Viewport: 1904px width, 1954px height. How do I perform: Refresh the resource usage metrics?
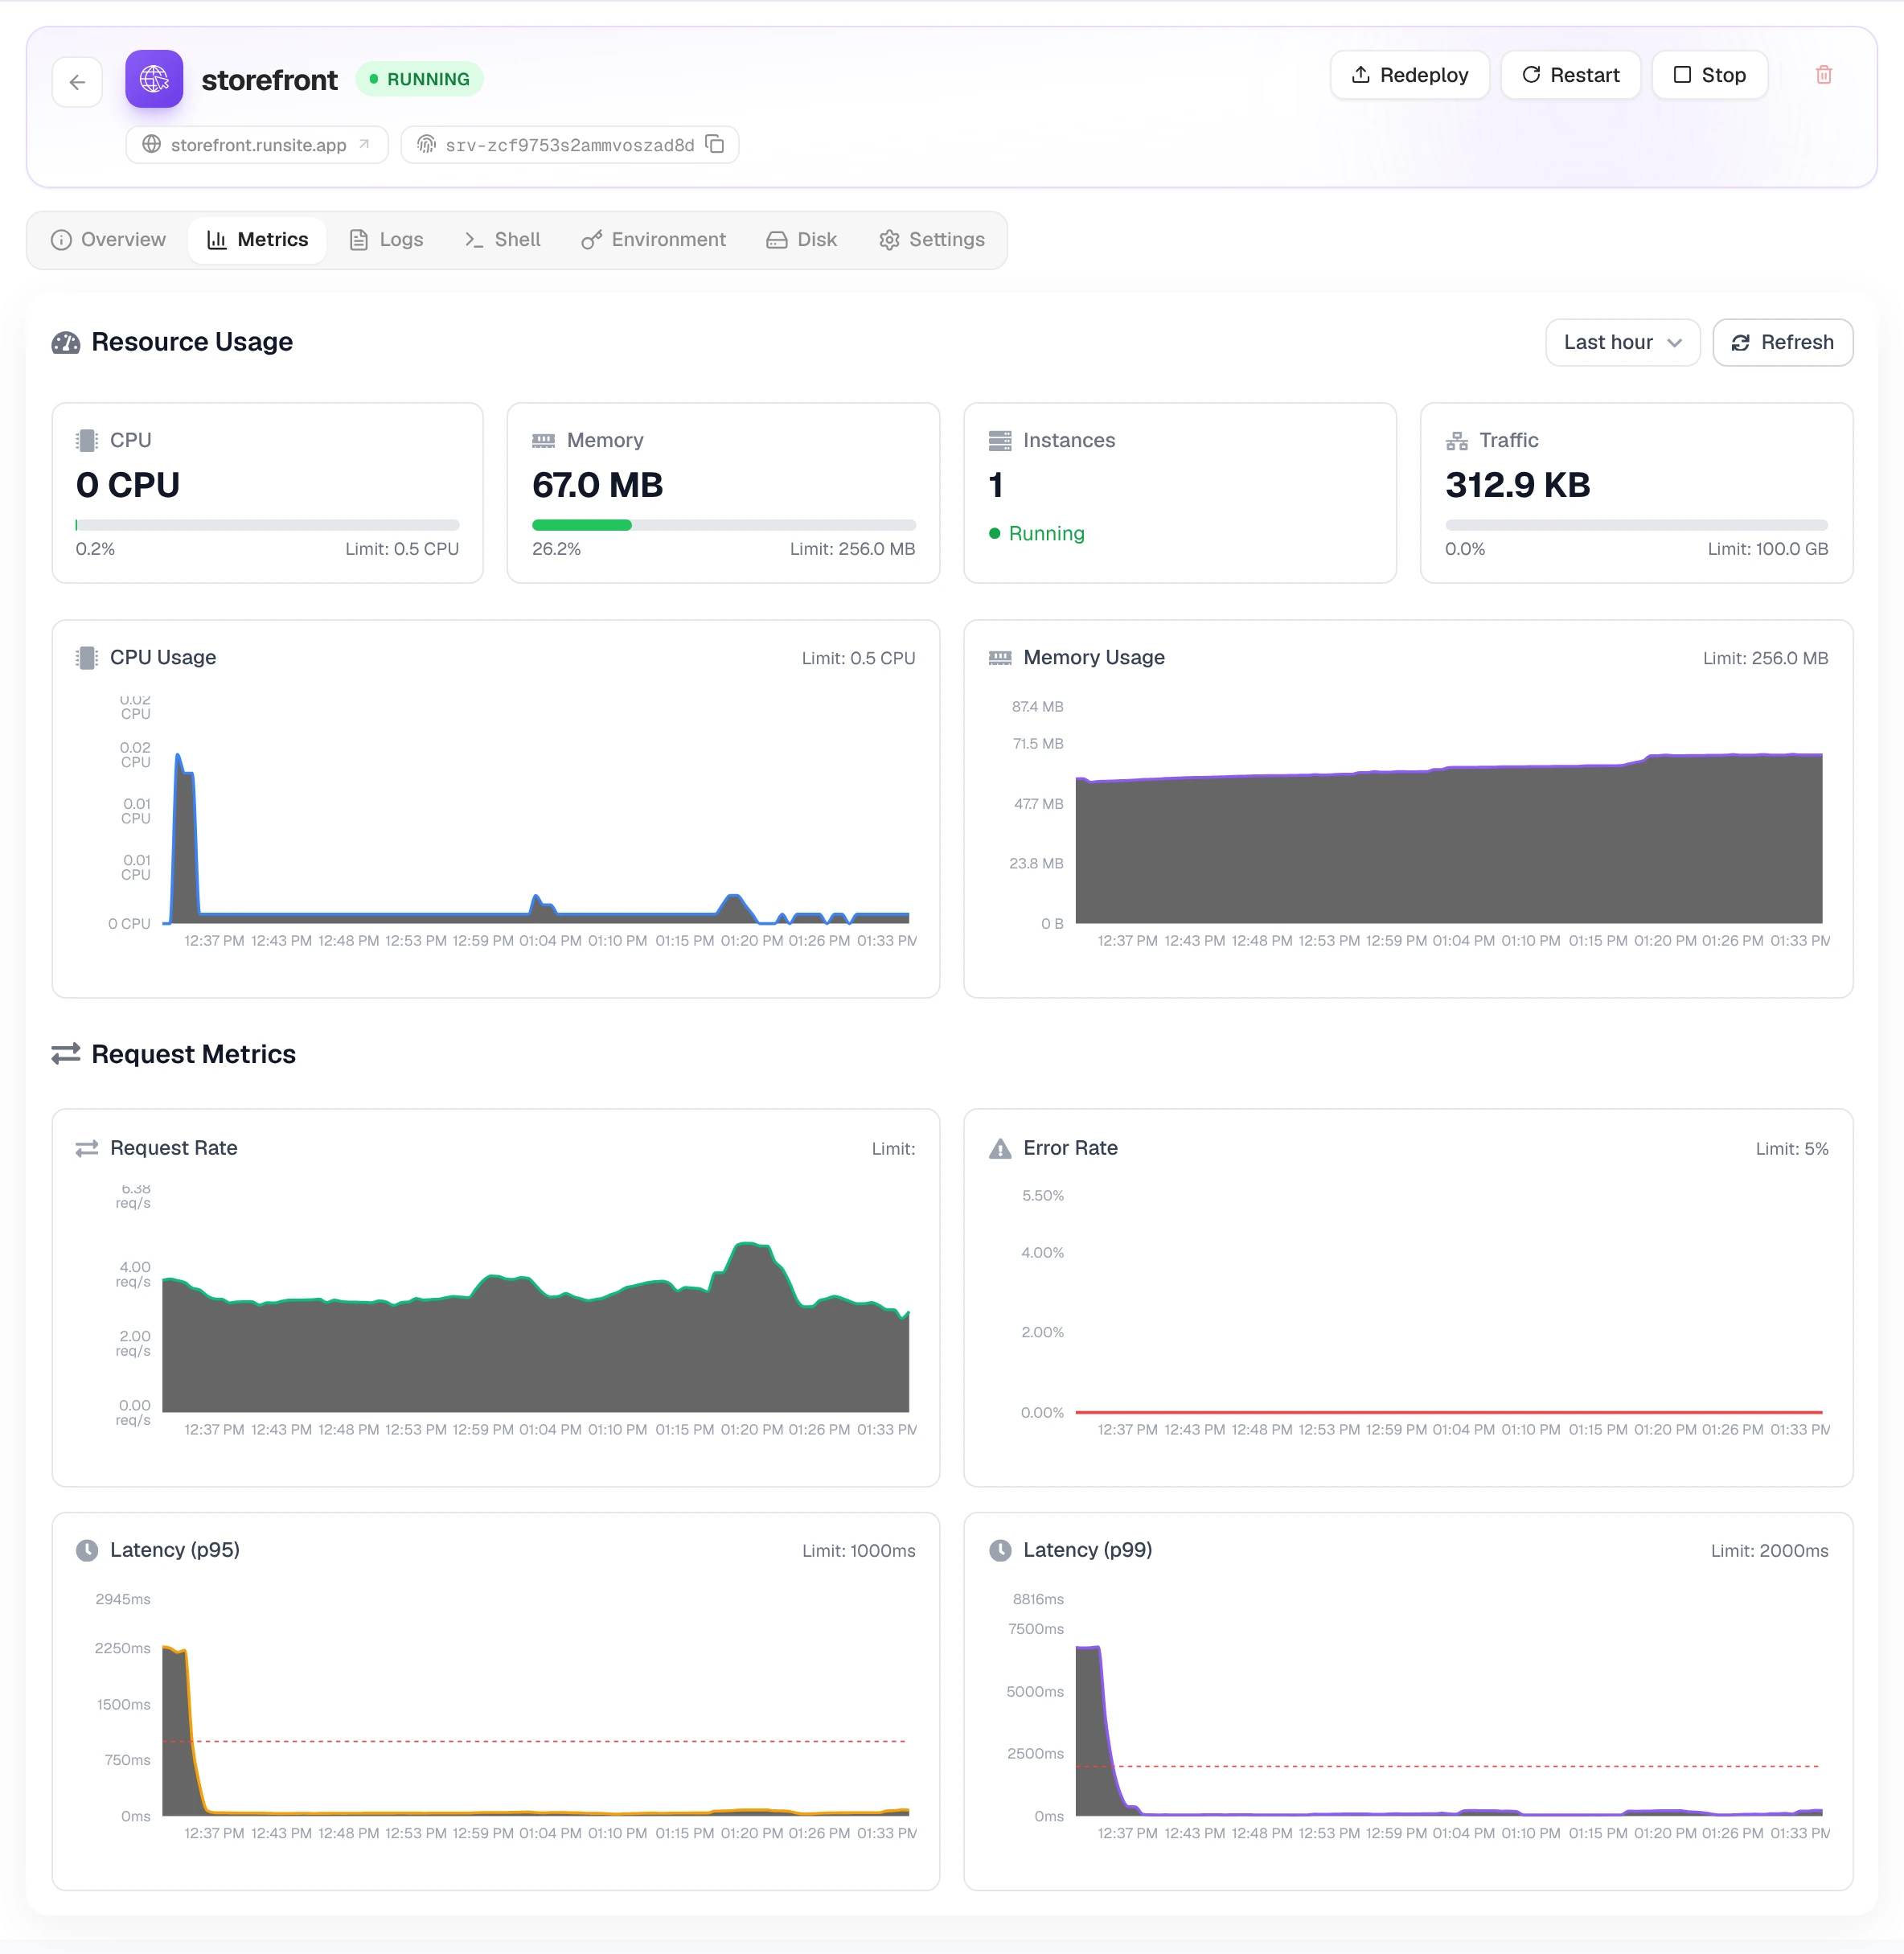click(1782, 342)
